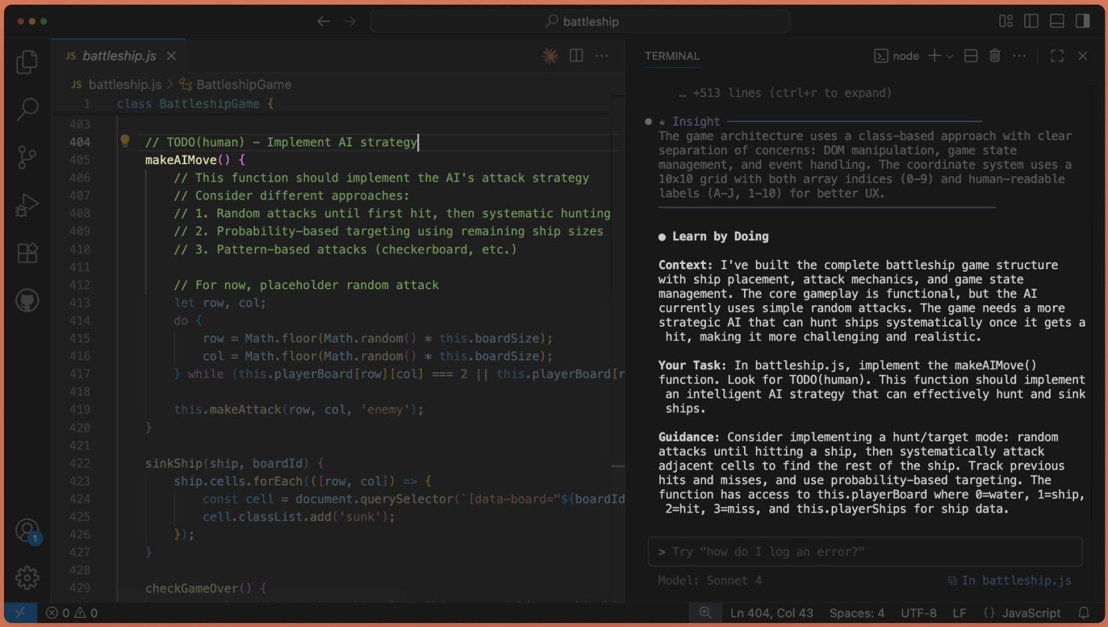Click Ln 404, Col 43 status item

pos(771,612)
